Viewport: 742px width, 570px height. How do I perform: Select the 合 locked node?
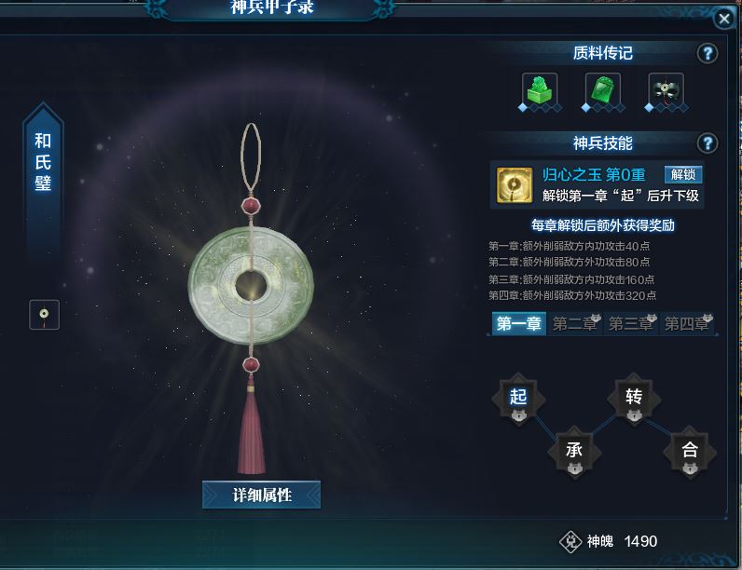[x=690, y=453]
